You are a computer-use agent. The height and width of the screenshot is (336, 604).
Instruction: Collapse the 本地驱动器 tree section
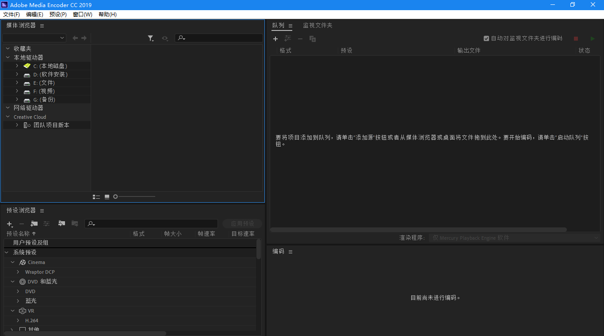pos(8,57)
